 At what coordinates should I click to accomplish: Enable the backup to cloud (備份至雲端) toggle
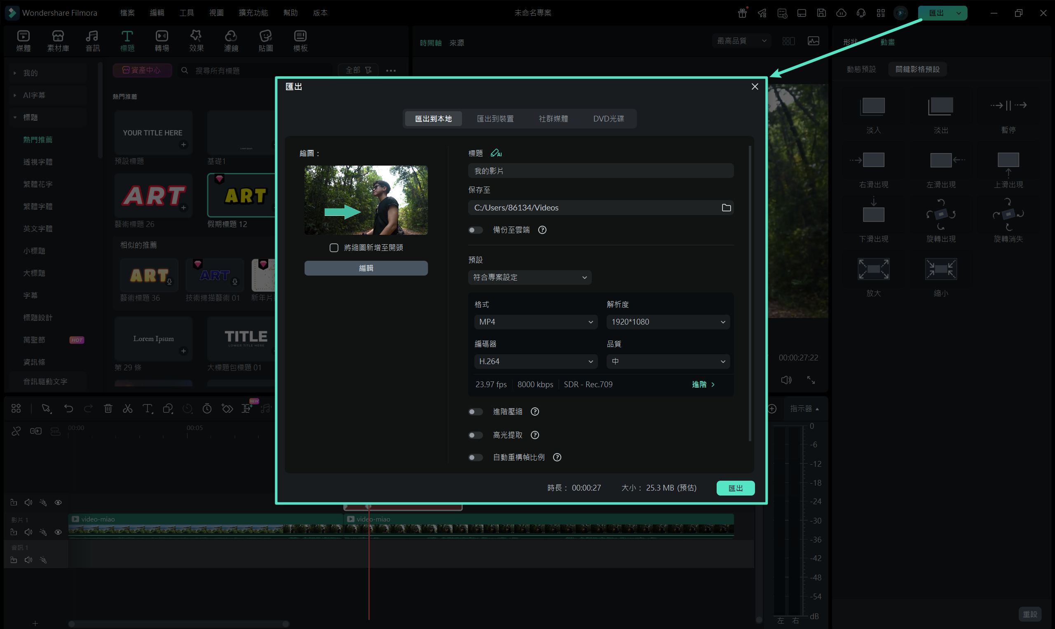[x=475, y=230]
